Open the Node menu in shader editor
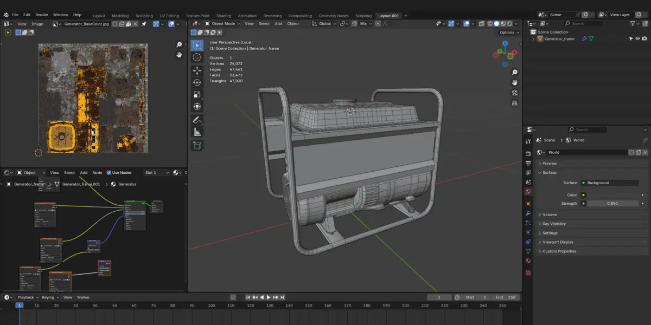The height and width of the screenshot is (325, 651). click(x=97, y=173)
